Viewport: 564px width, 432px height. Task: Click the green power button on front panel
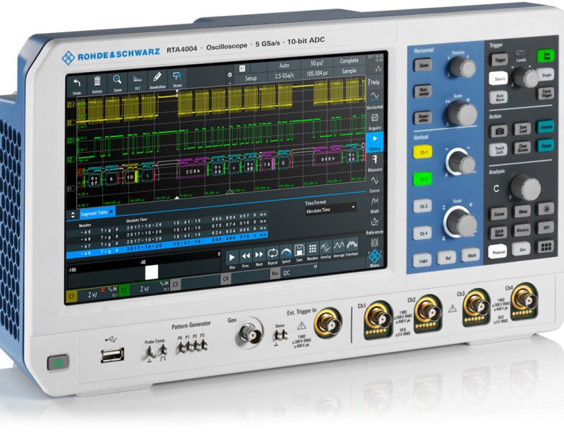tap(58, 363)
